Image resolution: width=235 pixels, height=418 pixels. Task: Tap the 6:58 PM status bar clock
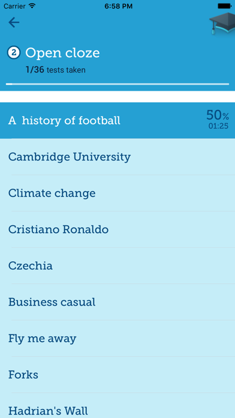click(119, 6)
